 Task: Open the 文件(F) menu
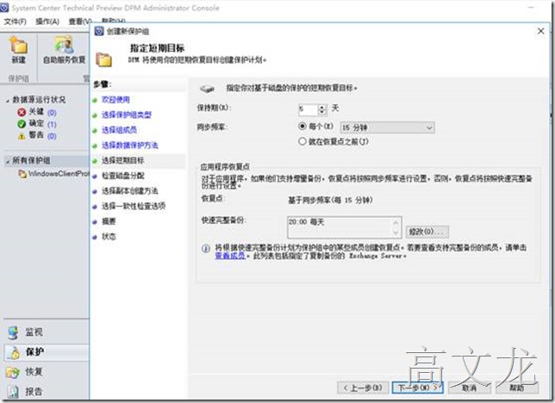pos(16,22)
